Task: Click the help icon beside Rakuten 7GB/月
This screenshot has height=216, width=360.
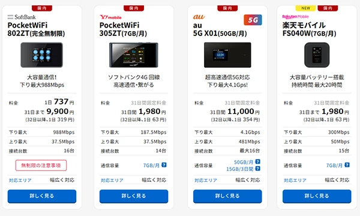Action: [x=347, y=165]
